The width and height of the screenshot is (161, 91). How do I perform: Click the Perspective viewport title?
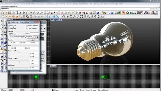tap(56, 20)
